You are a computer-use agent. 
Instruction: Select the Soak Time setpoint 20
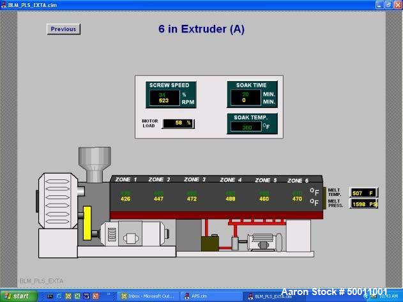point(245,94)
